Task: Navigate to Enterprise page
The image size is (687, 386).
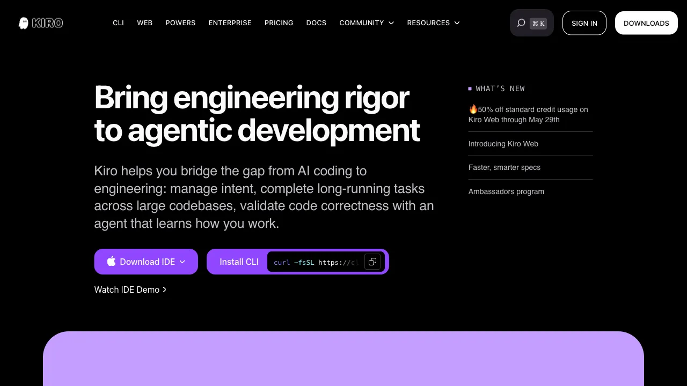Action: (230, 23)
